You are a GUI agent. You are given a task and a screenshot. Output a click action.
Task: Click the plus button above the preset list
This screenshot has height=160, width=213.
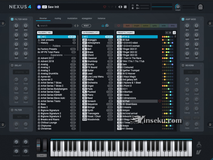point(170,32)
